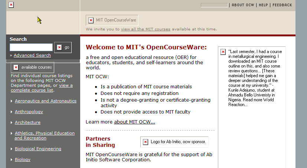Open ABOUT OCW in the top navigation

pyautogui.click(x=243, y=5)
